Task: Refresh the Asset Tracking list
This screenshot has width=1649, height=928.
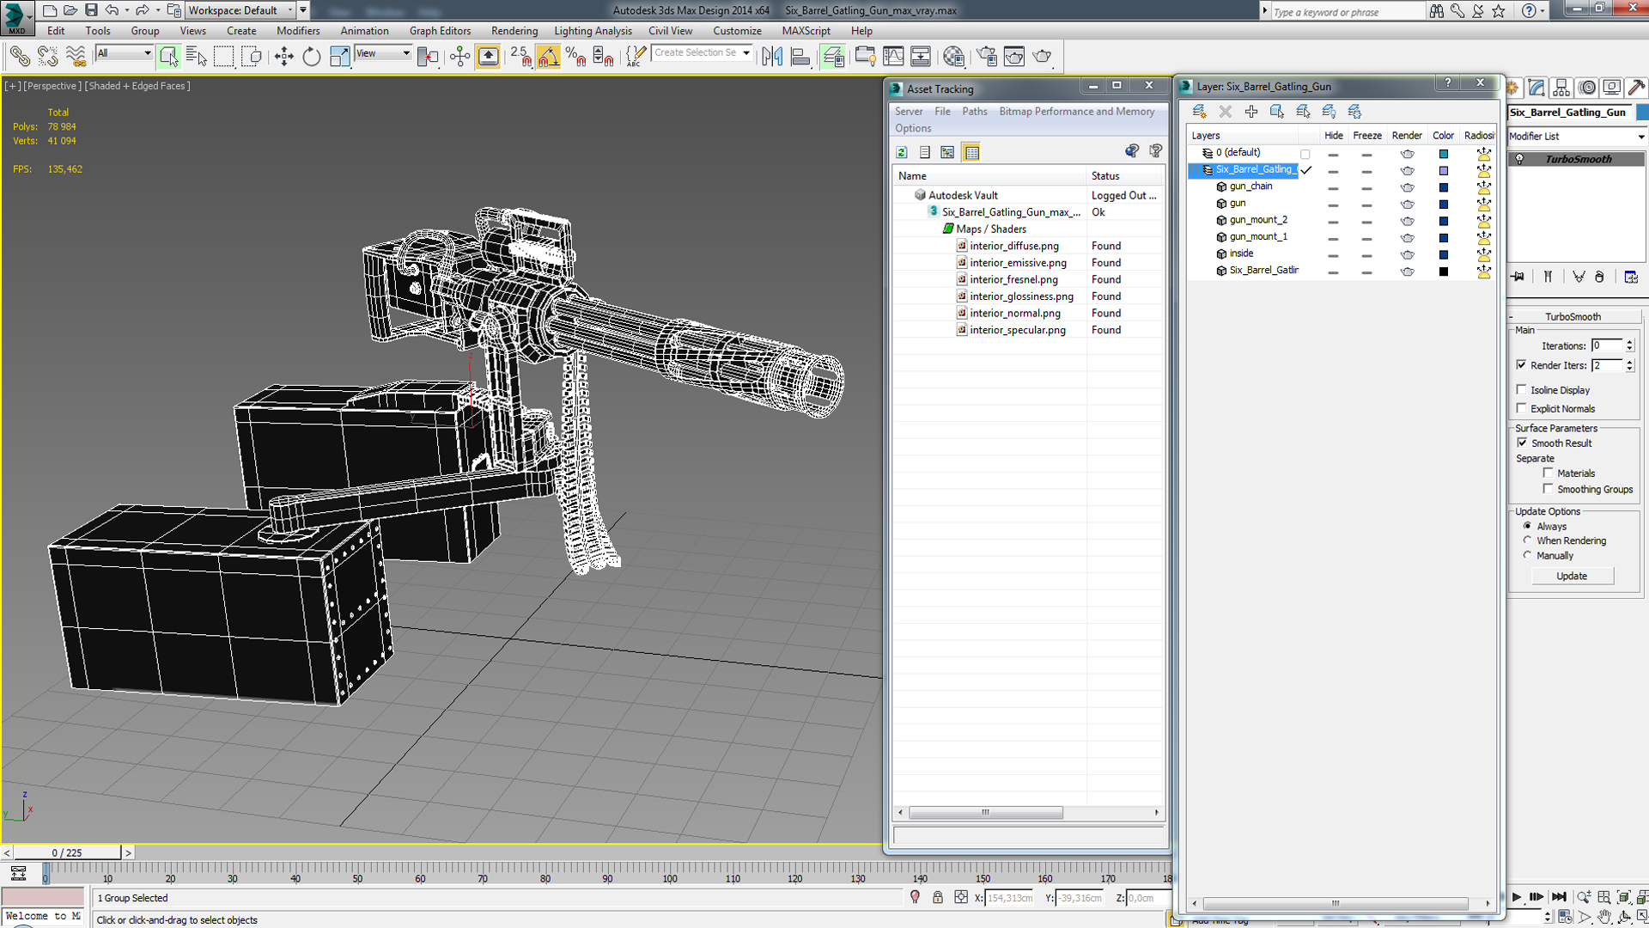Action: [902, 152]
